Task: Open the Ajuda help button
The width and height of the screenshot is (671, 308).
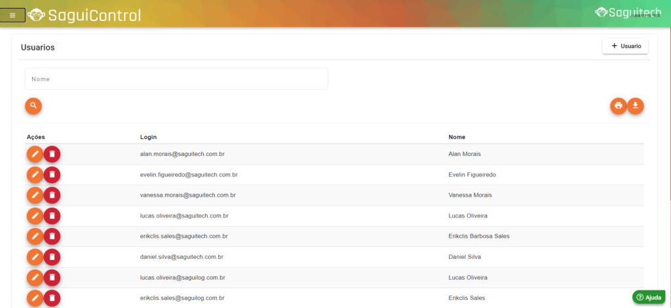Action: (649, 297)
